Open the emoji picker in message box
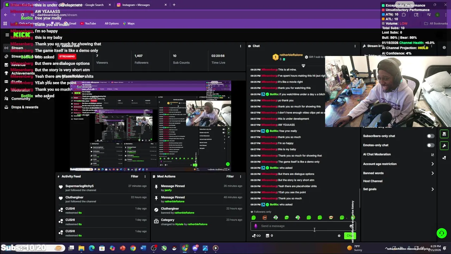Viewport: 451px width, 254px height. click(x=351, y=226)
